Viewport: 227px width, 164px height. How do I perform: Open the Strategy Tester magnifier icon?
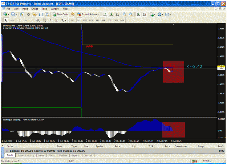point(47,14)
